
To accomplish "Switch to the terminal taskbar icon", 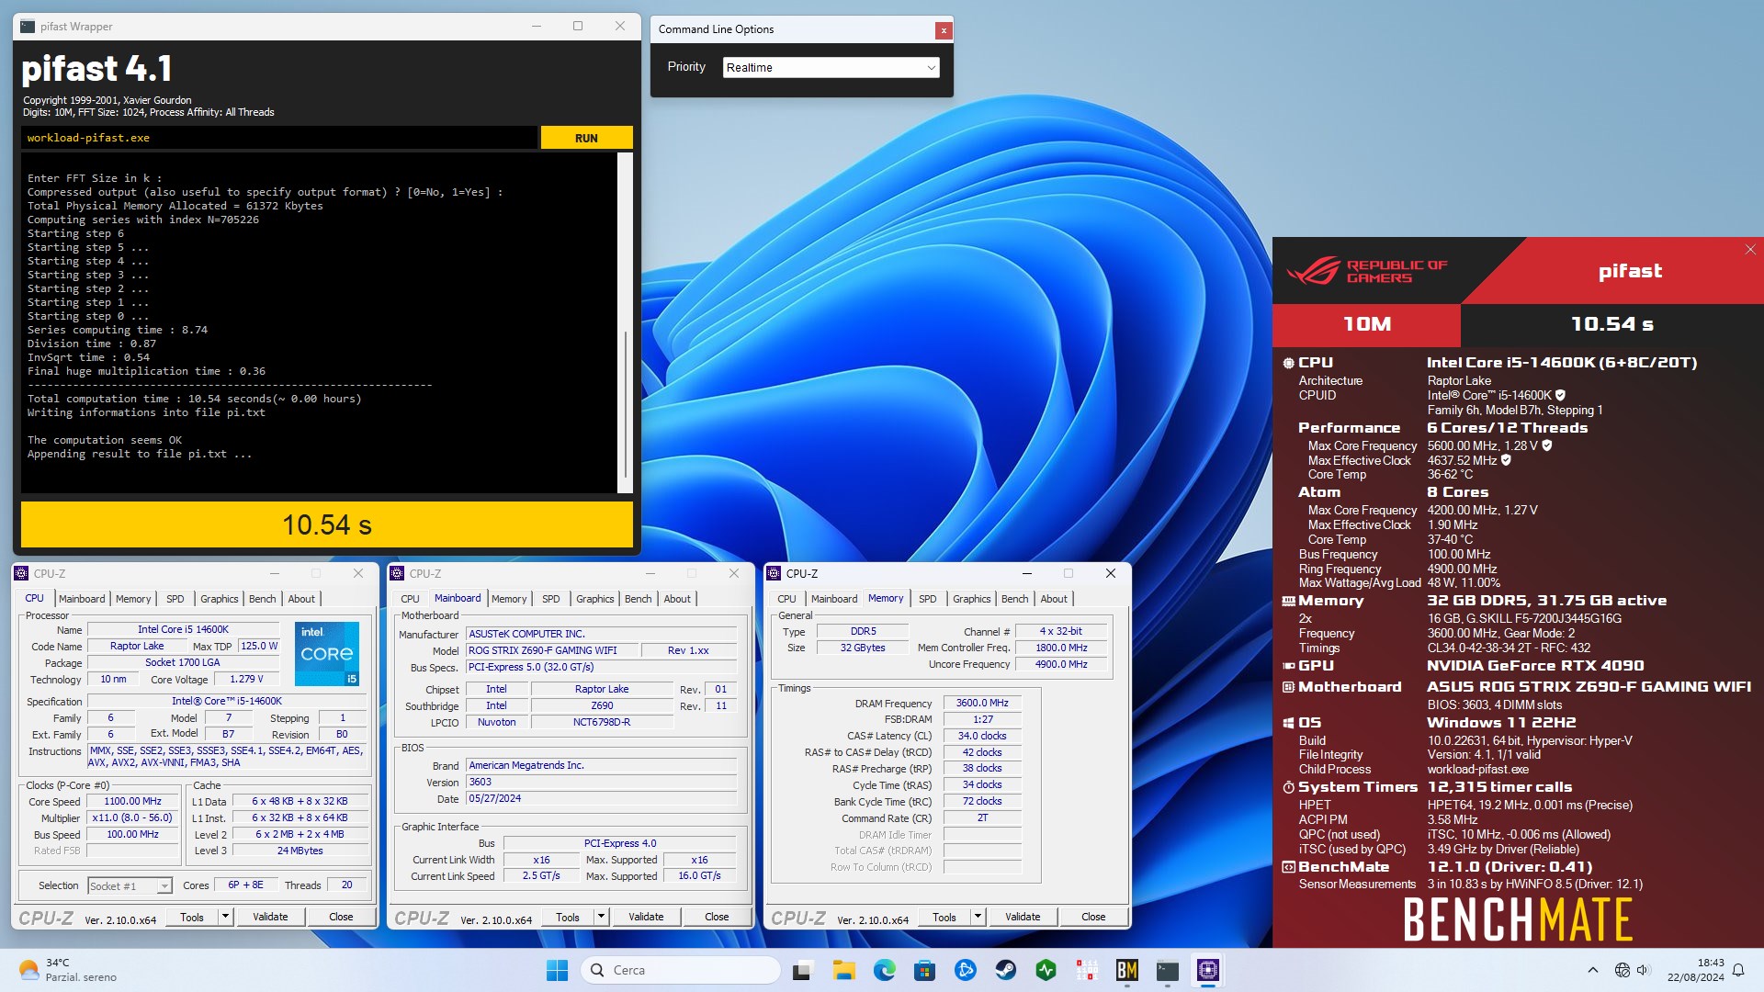I will click(x=1167, y=970).
